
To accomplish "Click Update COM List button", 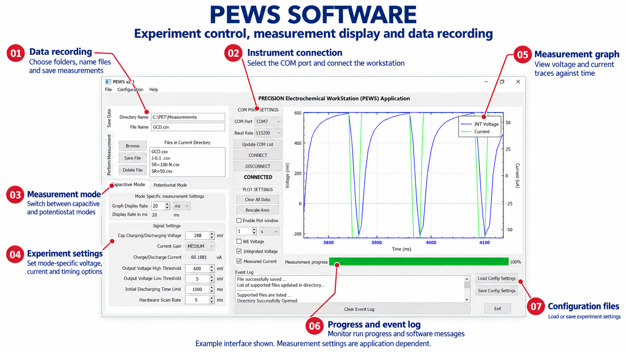I will point(258,144).
